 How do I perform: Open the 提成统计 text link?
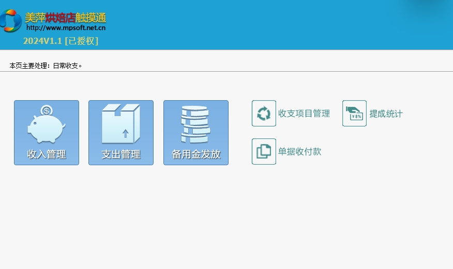point(385,114)
